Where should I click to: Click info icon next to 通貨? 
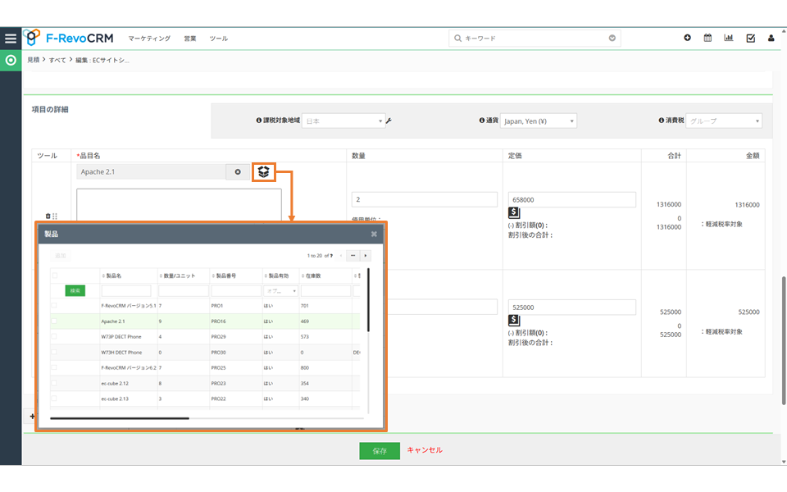[x=482, y=121]
